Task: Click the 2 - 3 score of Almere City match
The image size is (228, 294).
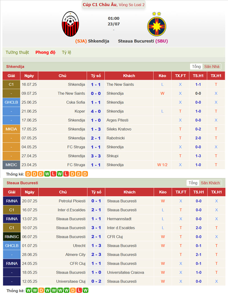Action: (x=96, y=255)
